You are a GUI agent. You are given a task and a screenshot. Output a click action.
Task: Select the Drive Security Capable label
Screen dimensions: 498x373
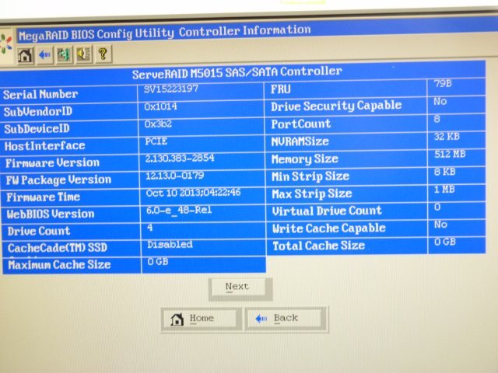pos(336,106)
